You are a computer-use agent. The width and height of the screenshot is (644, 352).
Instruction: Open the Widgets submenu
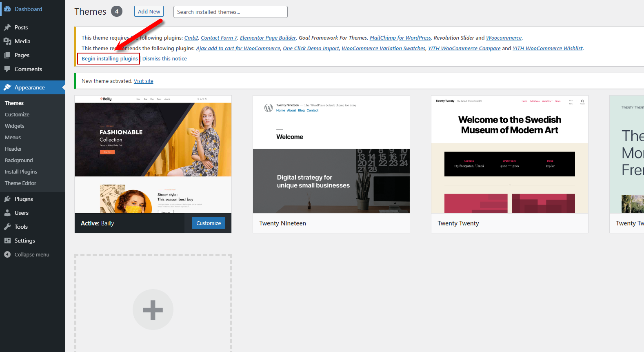15,126
